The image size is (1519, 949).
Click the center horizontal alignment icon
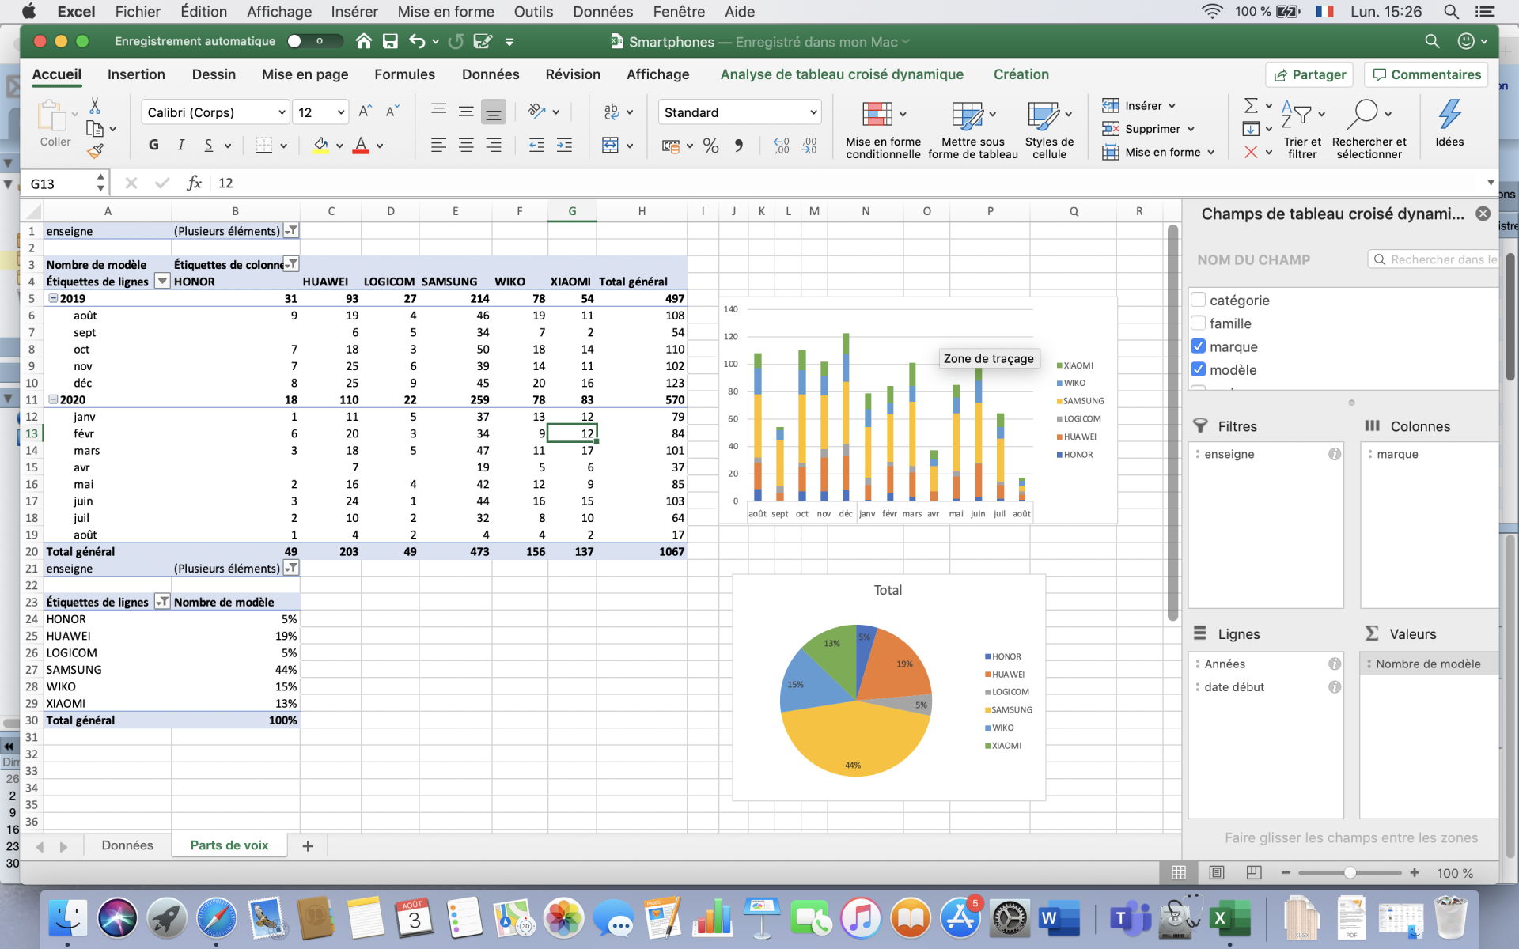point(466,146)
